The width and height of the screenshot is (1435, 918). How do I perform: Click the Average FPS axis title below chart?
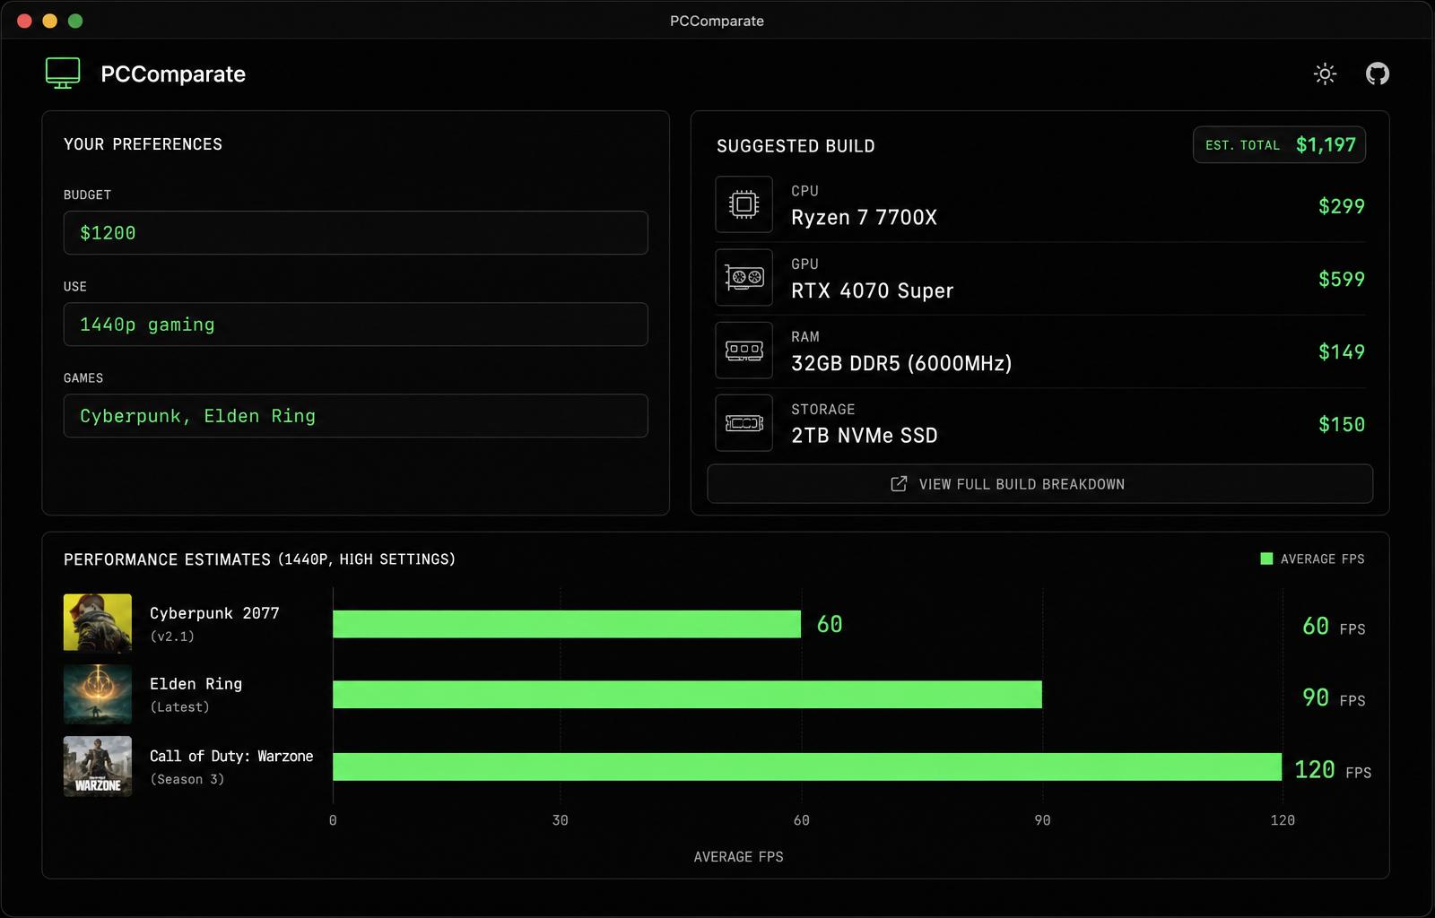(738, 857)
